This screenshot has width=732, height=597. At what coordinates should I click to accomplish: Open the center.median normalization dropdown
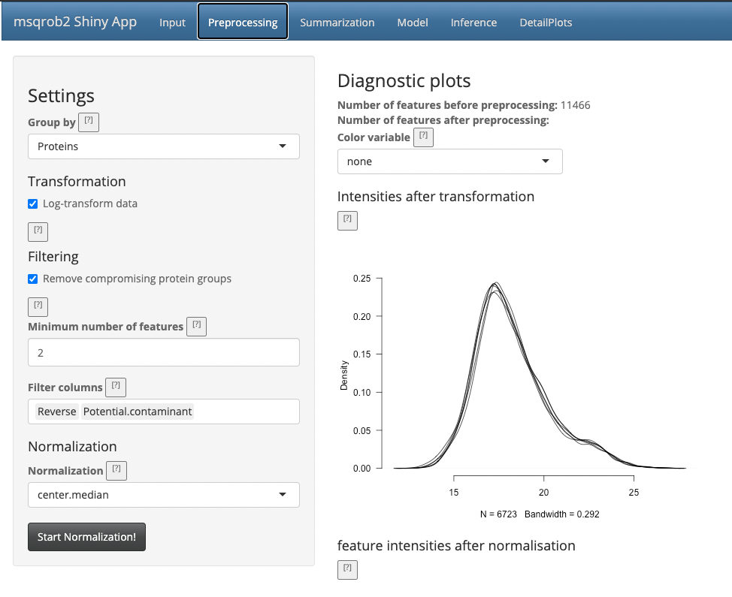point(163,495)
